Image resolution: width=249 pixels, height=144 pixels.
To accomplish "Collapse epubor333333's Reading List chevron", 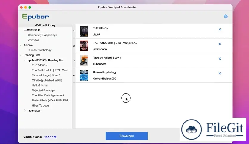I will point(25,60).
